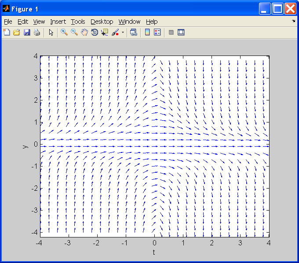This screenshot has height=263, width=299.
Task: Open a file with the folder icon
Action: coord(17,32)
